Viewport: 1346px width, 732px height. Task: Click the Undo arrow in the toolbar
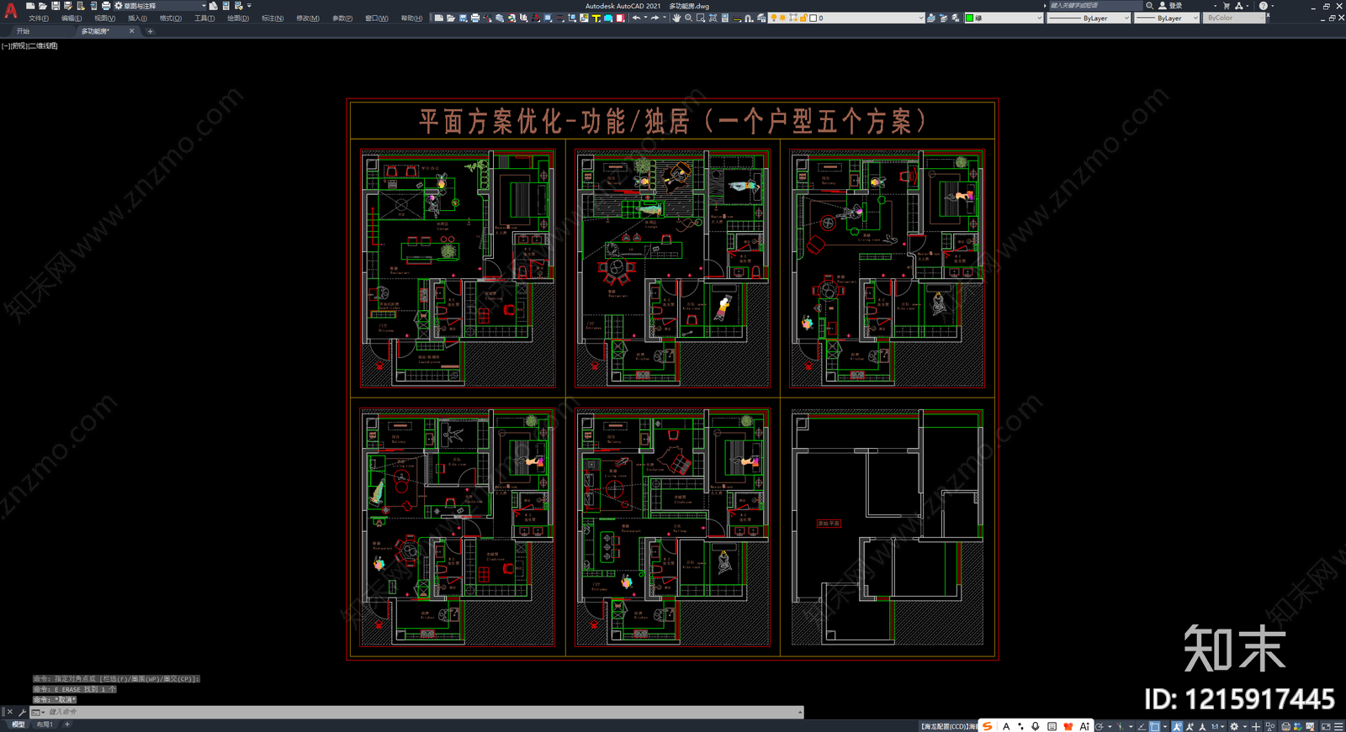click(636, 18)
